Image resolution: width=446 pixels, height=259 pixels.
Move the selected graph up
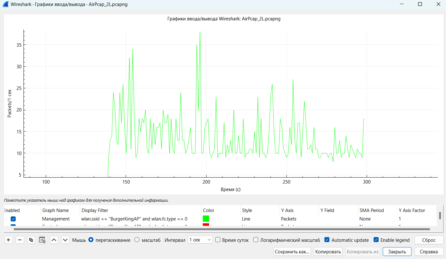click(x=54, y=240)
